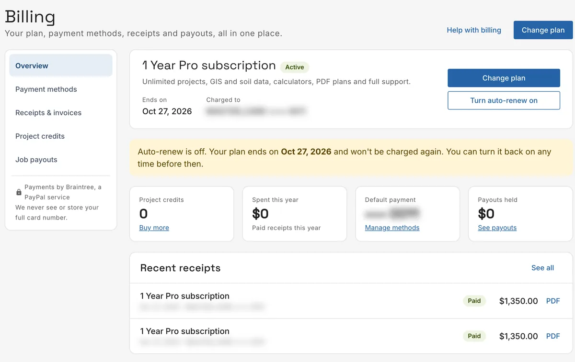Click 'Paid receipts this year' caption

[x=286, y=228]
